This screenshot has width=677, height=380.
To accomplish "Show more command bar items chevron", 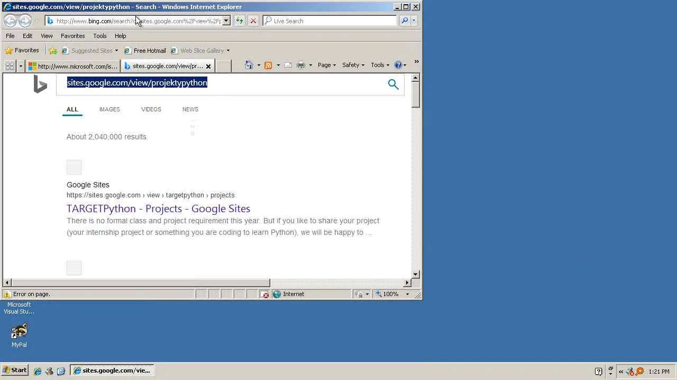I will (416, 62).
